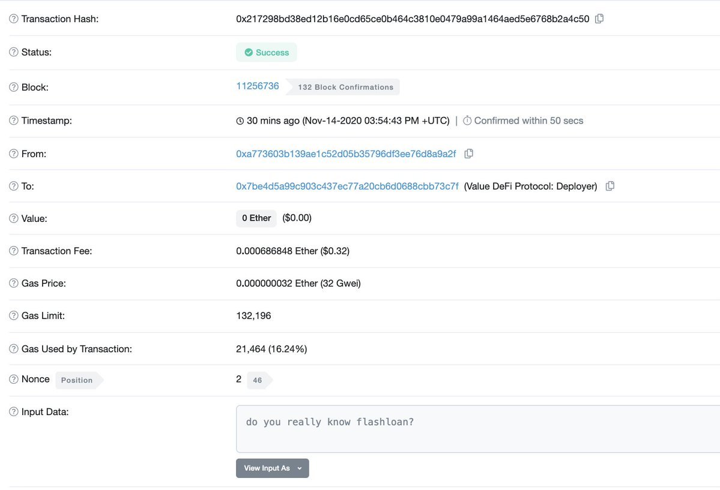720x490 pixels.
Task: Show help for Status field
Action: pyautogui.click(x=14, y=52)
